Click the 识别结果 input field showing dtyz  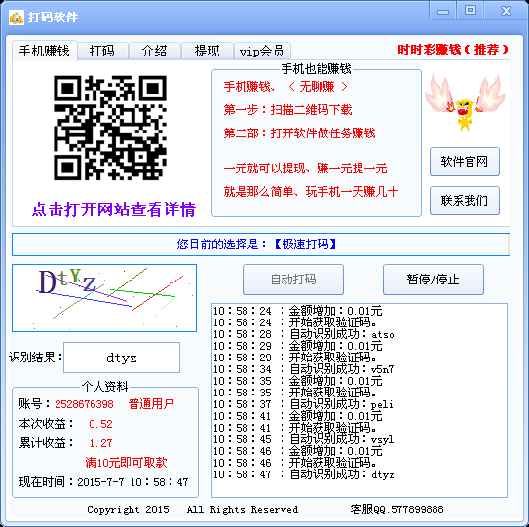click(122, 358)
